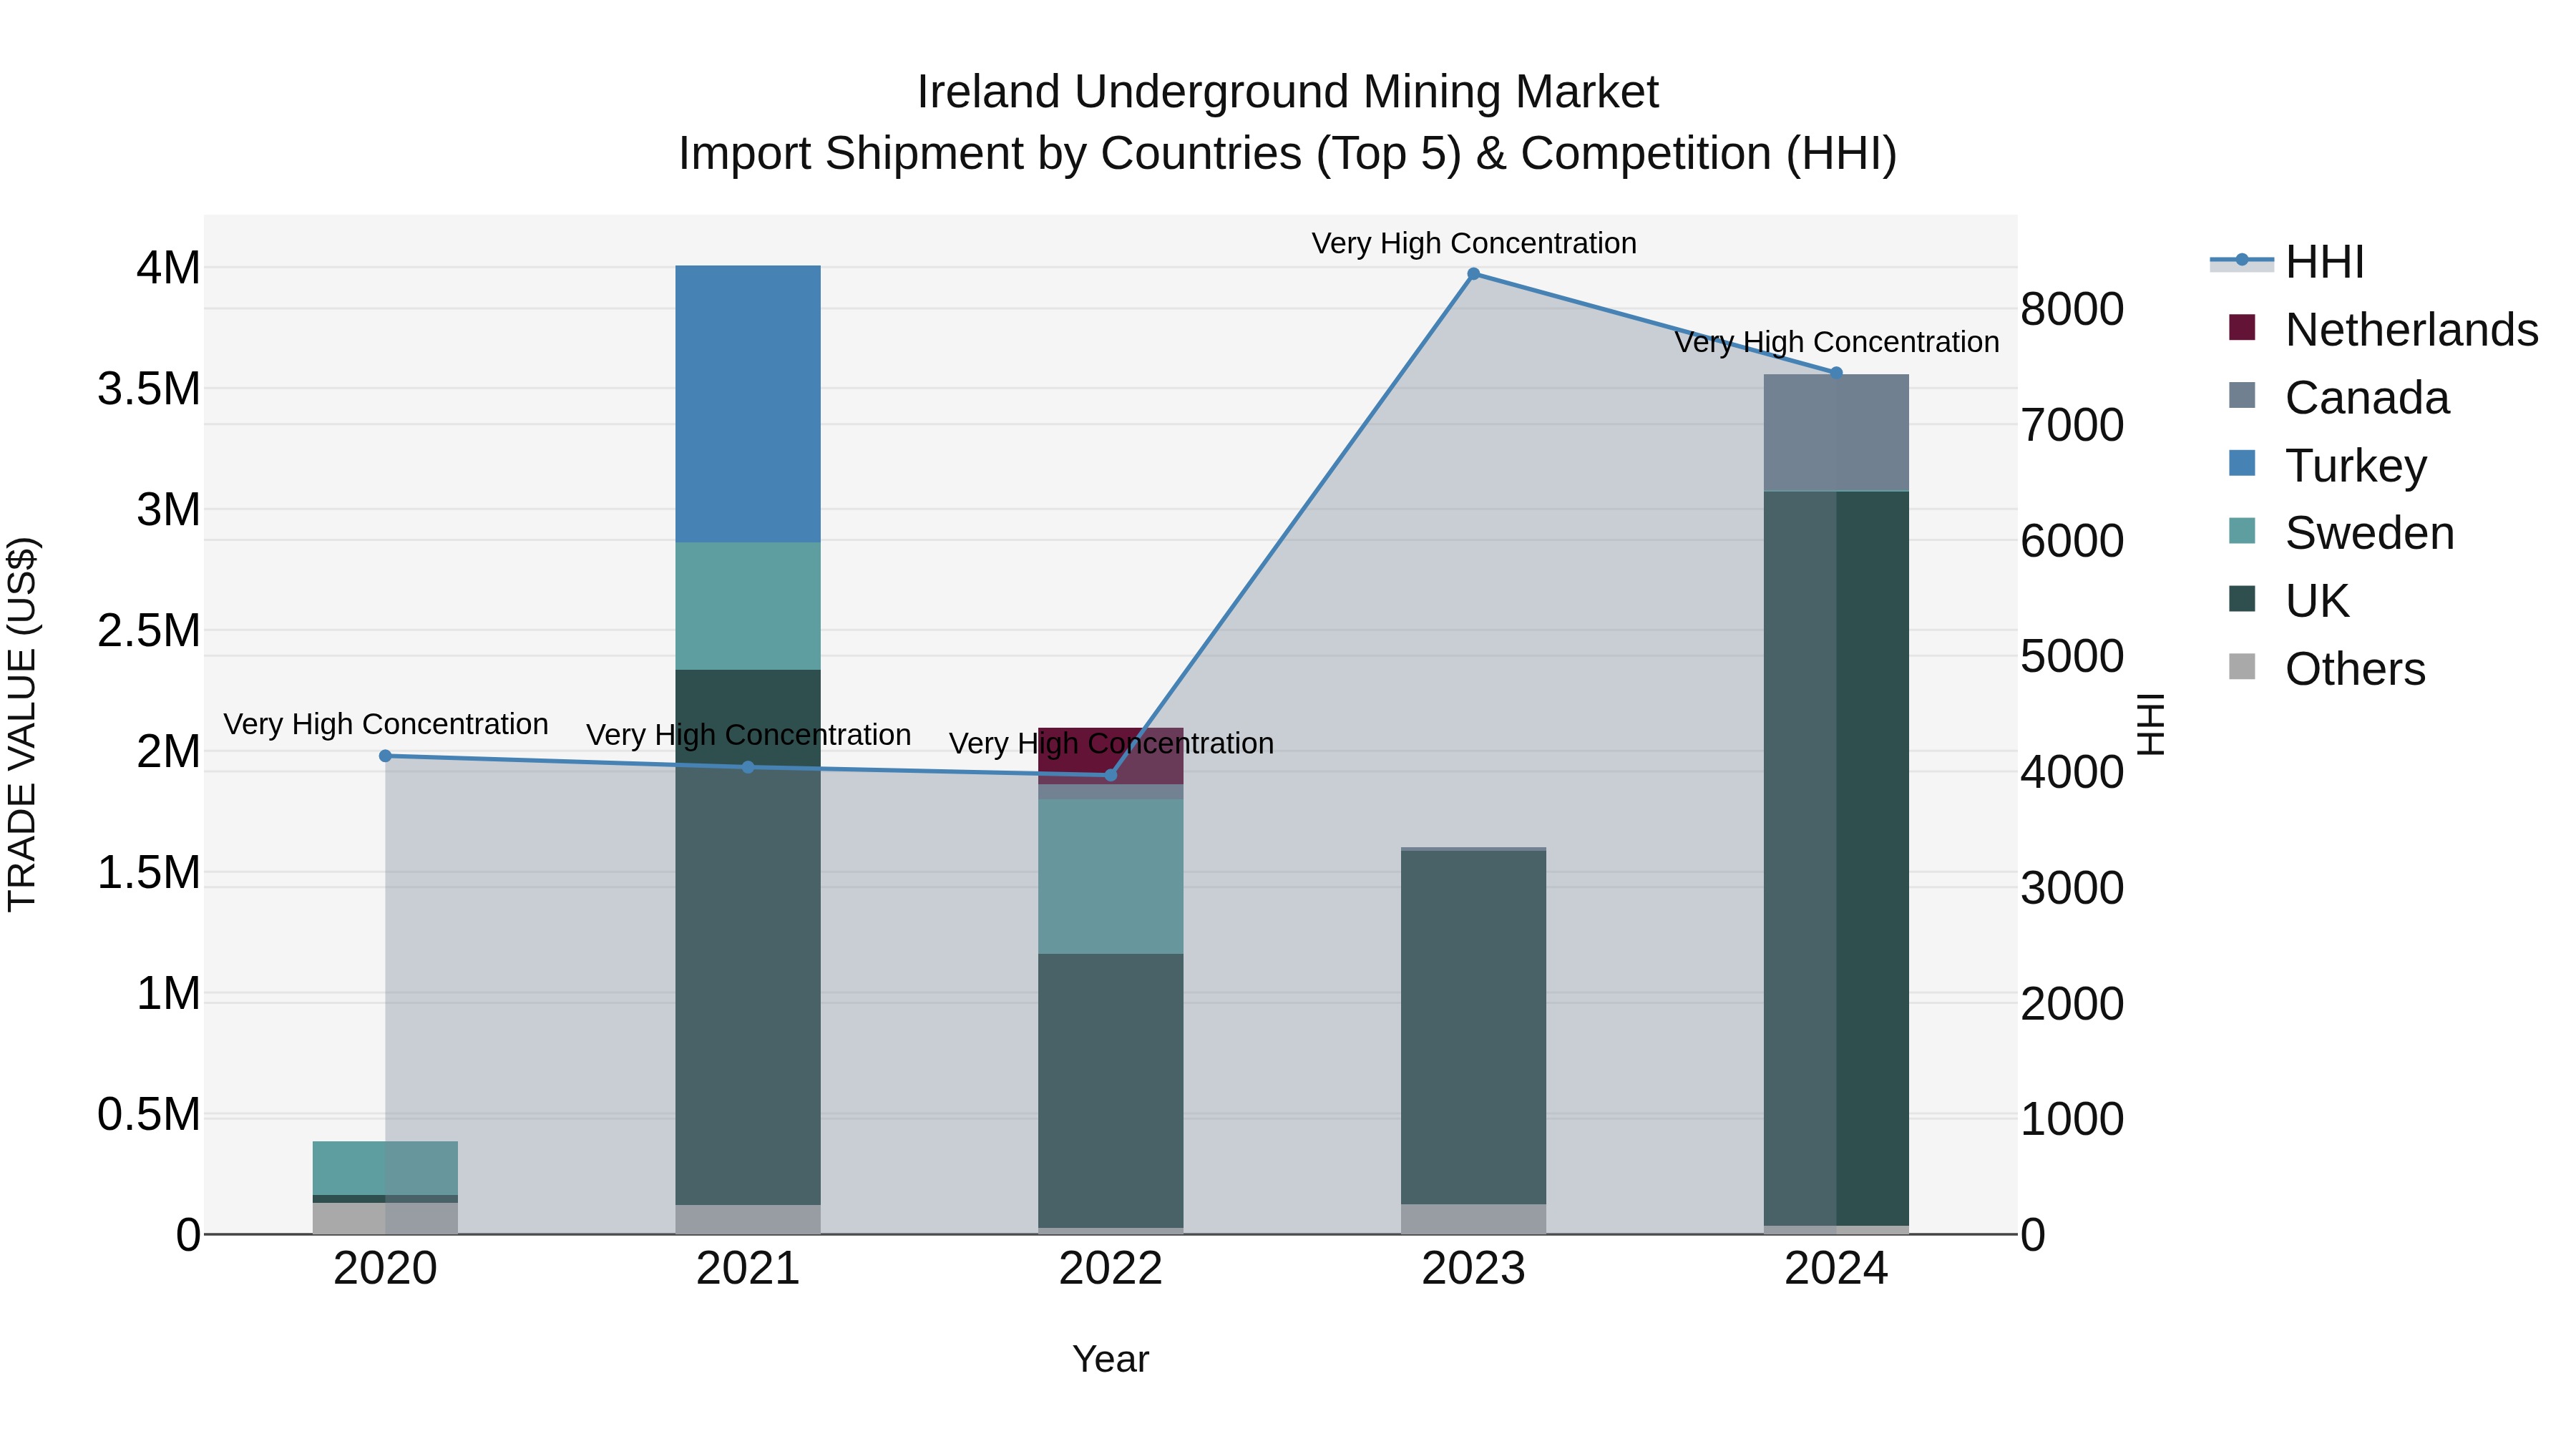The image size is (2576, 1449).
Task: Select the 2020 HHI data point
Action: point(385,756)
